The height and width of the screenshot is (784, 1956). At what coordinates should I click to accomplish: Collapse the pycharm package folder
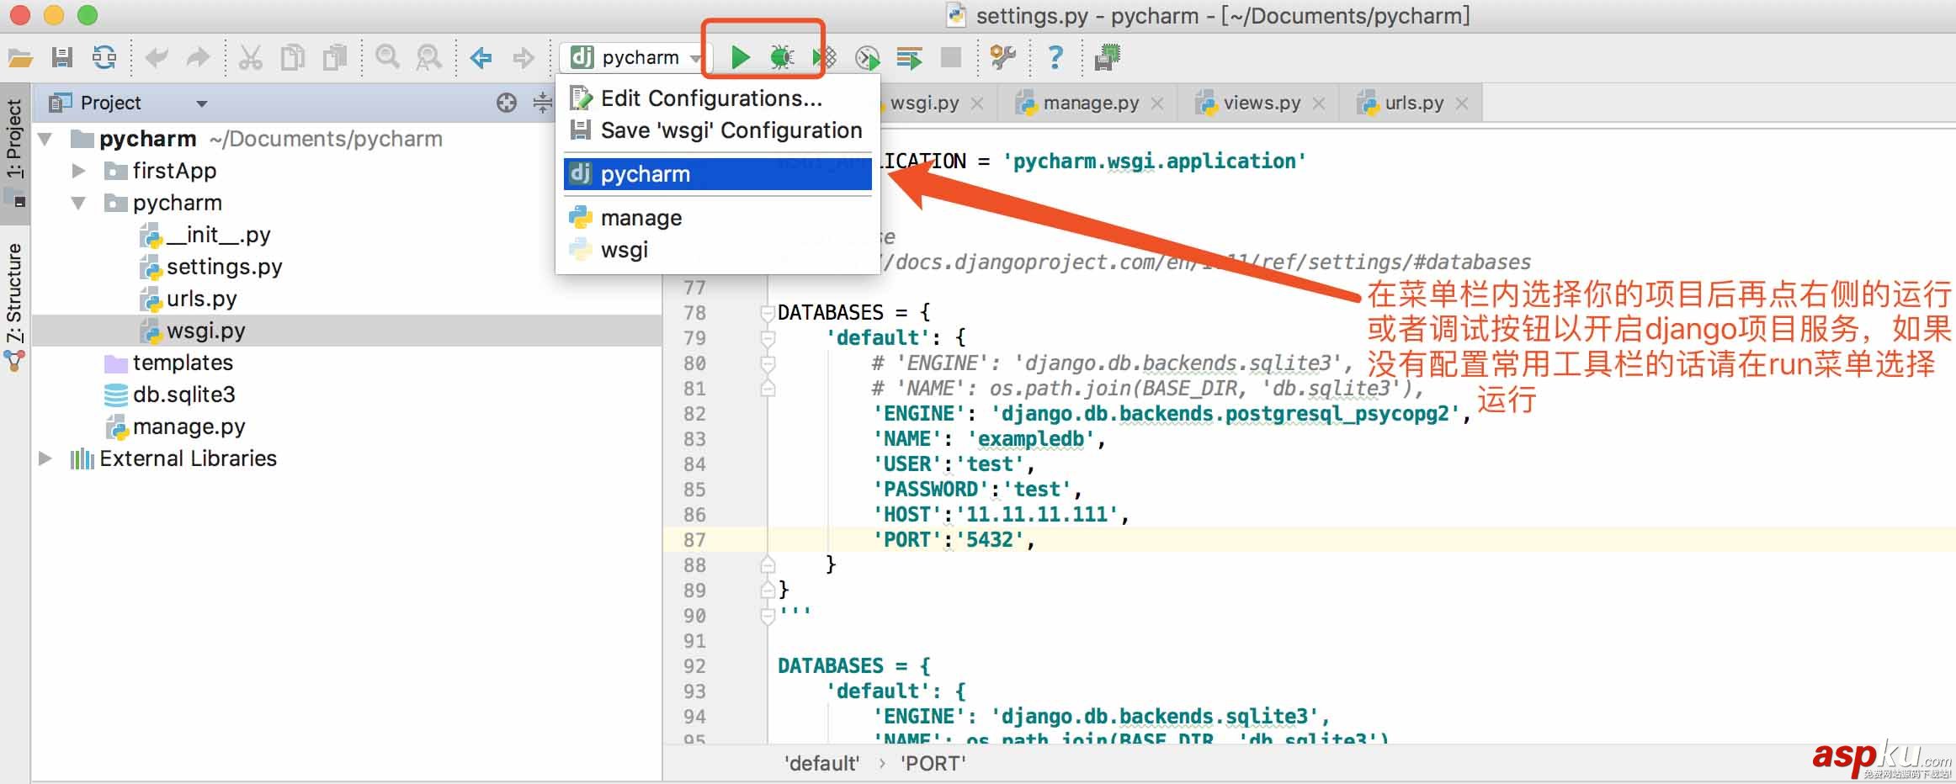(78, 202)
